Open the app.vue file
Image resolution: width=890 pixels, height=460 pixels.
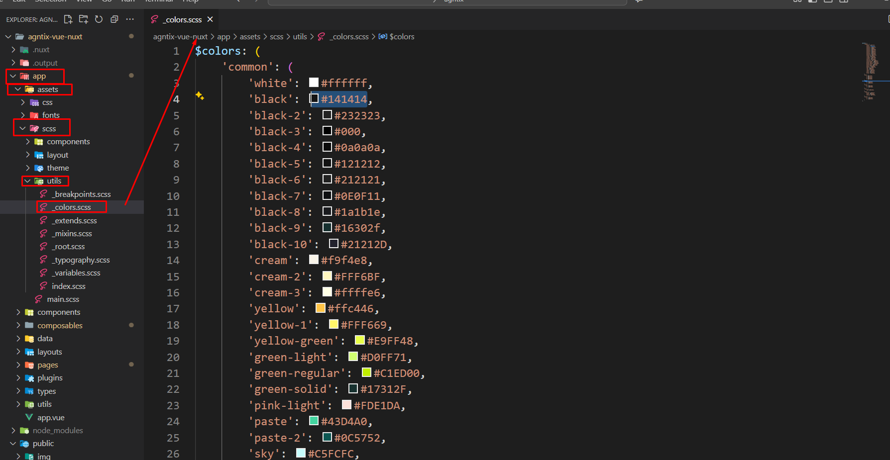pyautogui.click(x=50, y=417)
